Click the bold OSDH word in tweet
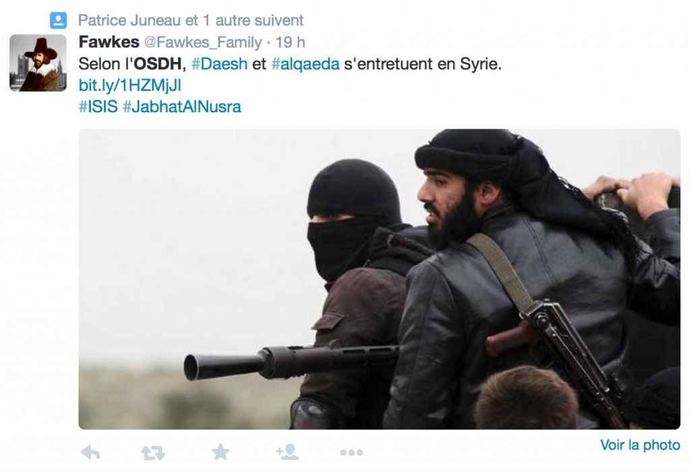Viewport: 690px width, 473px height. [x=158, y=64]
